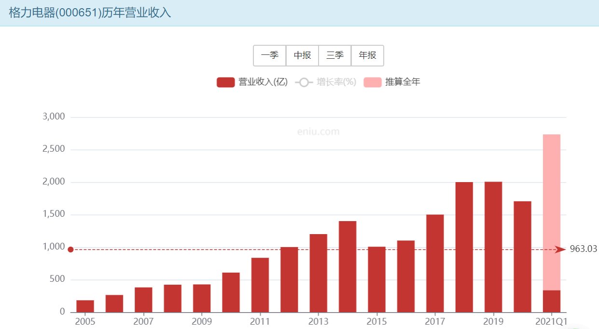Image resolution: width=599 pixels, height=329 pixels.
Task: Click the average line arrow tip
Action: (561, 250)
